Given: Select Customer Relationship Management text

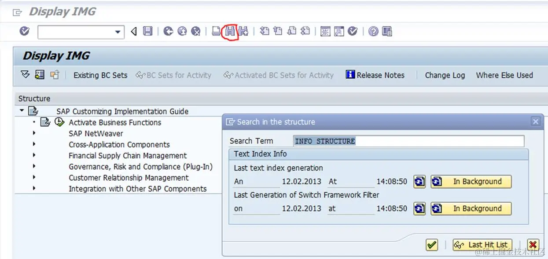Looking at the screenshot, I should [129, 178].
